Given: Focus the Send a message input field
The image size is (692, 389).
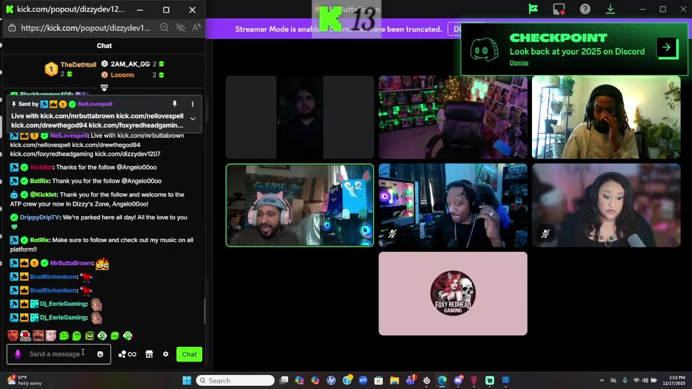Looking at the screenshot, I should pos(58,354).
